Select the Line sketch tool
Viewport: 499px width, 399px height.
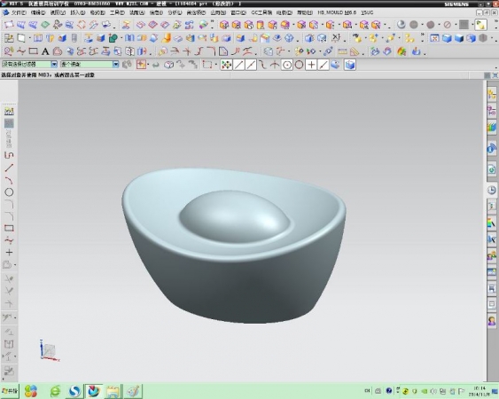[x=9, y=168]
